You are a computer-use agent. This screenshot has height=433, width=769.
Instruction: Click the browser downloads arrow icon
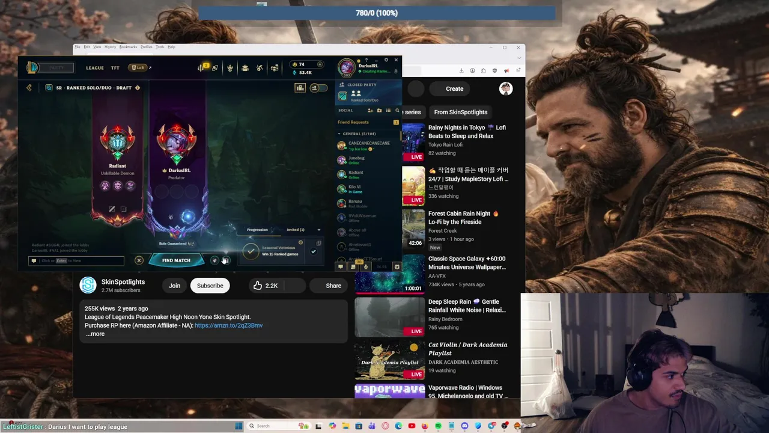[461, 70]
